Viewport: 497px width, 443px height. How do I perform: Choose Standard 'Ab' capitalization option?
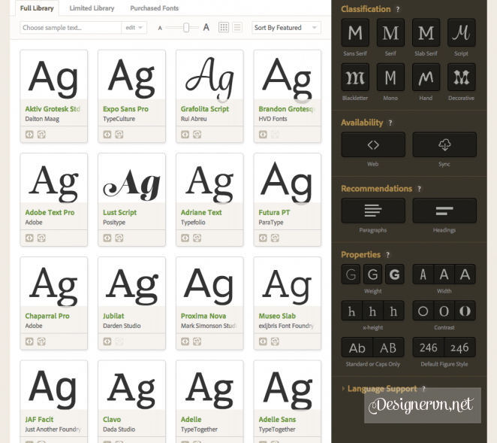tap(357, 347)
